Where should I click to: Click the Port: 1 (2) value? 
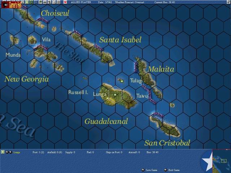[38, 152]
